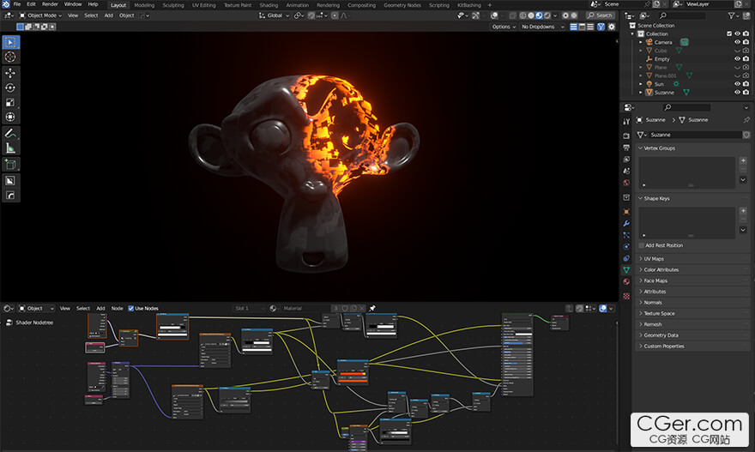Screen dimensions: 755x452
Task: Open the Render properties tab
Action: (x=626, y=136)
